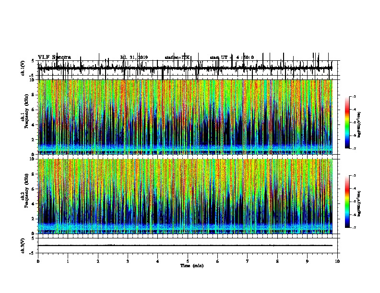The image size is (380, 293).
Task: Click the log(PSD) label beside ch.1 colorbar
Action: 359,125
